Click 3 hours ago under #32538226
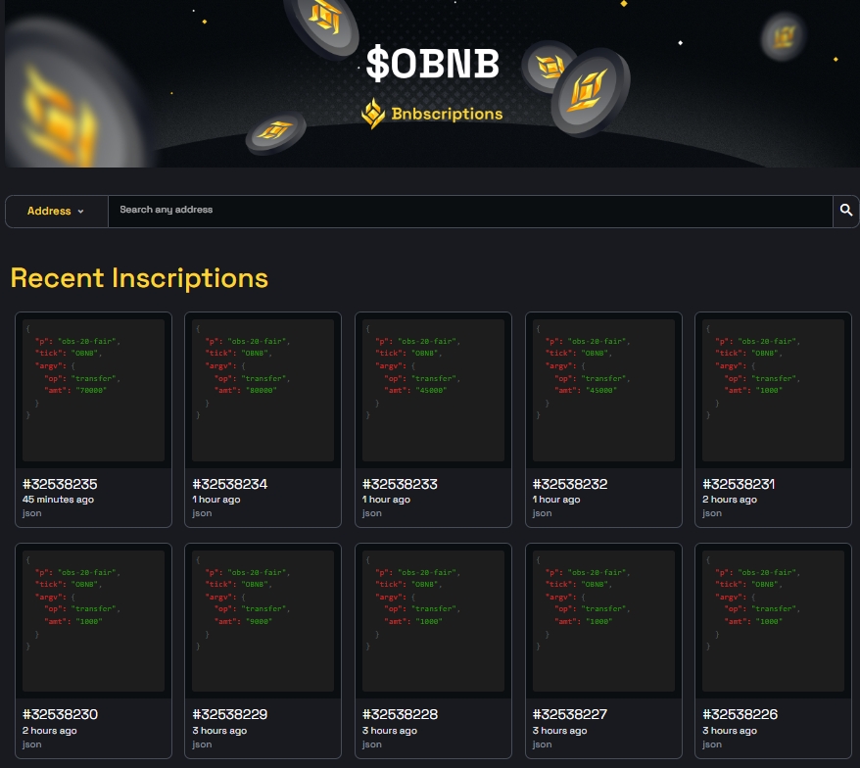This screenshot has height=768, width=860. coord(730,730)
